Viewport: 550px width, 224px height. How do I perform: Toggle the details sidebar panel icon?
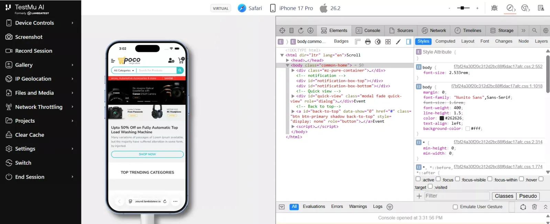409,42
